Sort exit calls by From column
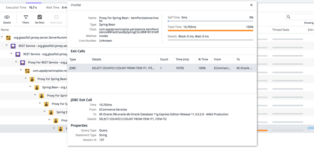 tap(217, 59)
